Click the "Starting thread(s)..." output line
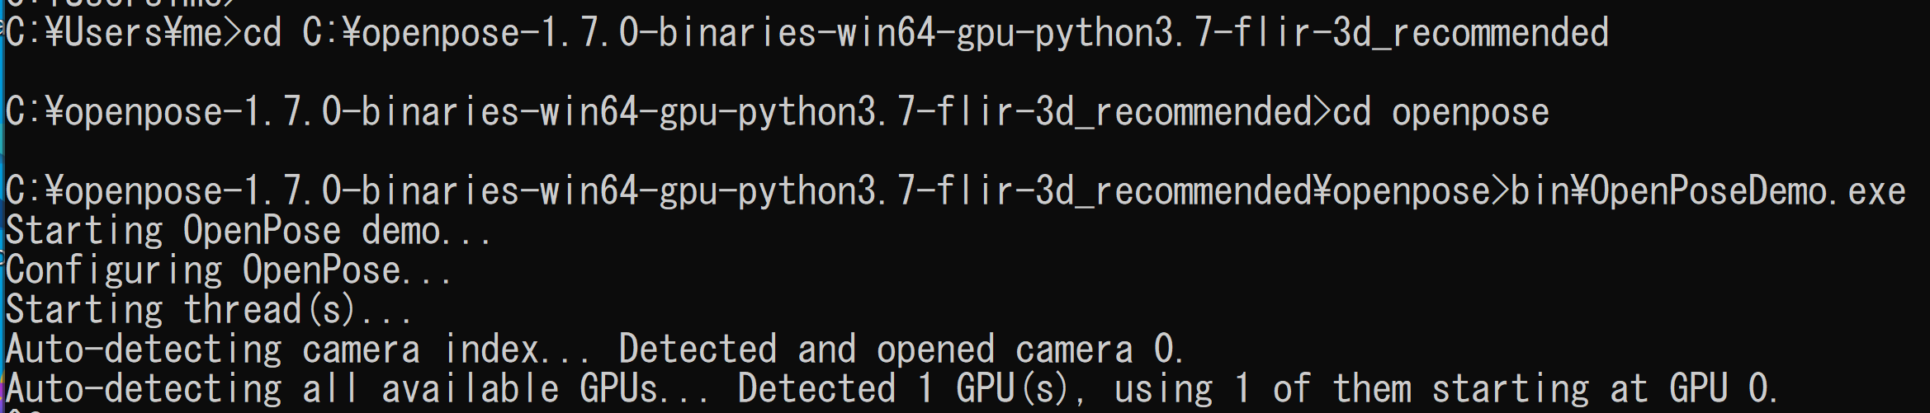Screen dimensions: 1930x413 (x=208, y=310)
